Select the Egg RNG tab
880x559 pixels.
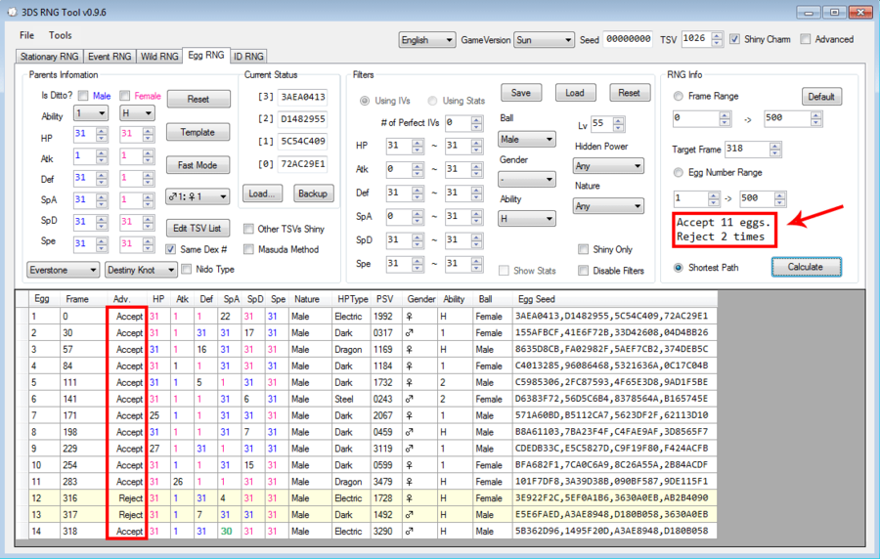(206, 55)
